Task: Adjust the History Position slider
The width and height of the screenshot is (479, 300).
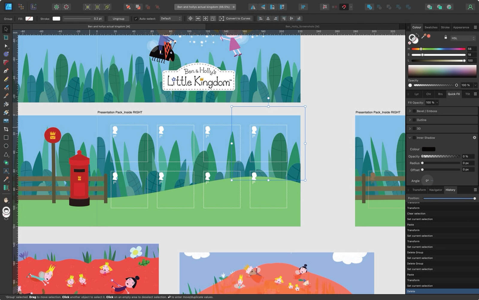Action: [x=449, y=198]
